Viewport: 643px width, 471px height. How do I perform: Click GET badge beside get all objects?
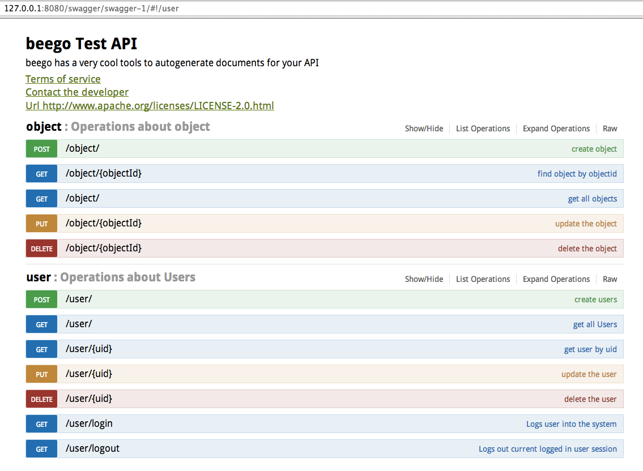click(x=41, y=199)
